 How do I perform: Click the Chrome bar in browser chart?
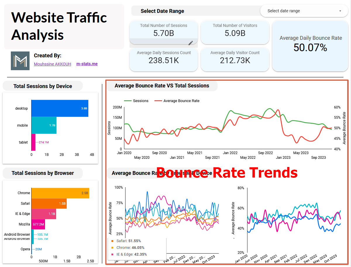click(x=60, y=193)
